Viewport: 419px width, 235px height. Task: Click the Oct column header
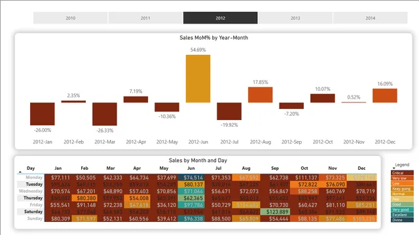[x=304, y=168]
